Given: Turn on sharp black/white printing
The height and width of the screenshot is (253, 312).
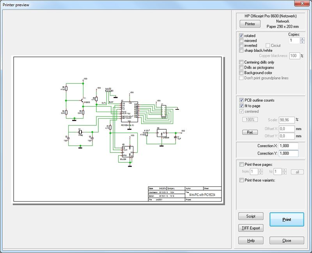Looking at the screenshot, I should click(242, 51).
